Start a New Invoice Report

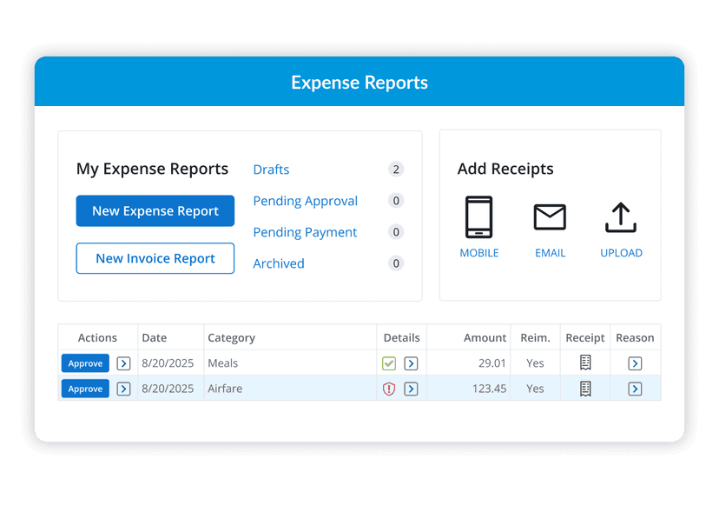point(155,258)
